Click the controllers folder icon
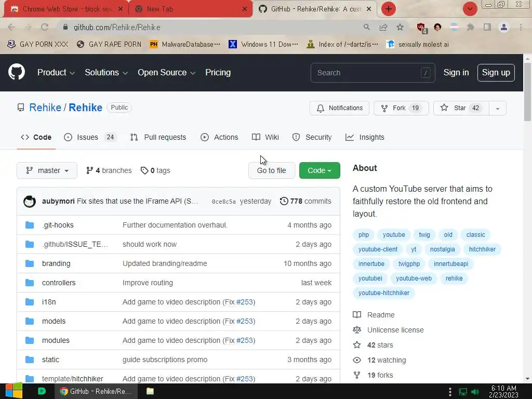This screenshot has height=399, width=532. (x=30, y=283)
